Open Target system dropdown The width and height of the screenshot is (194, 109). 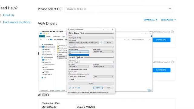(x=103, y=51)
